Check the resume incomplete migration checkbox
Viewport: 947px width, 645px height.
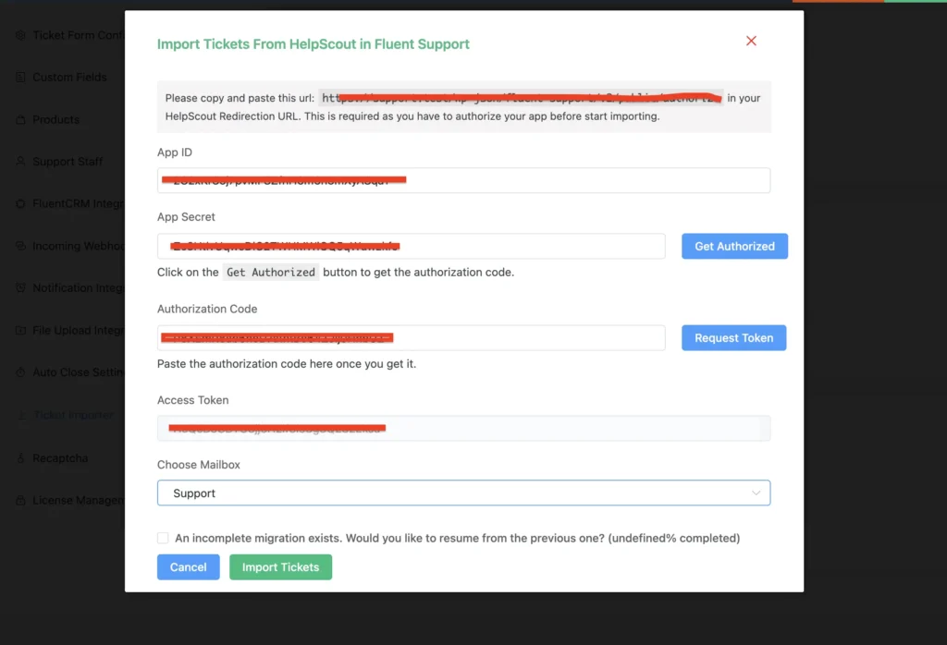click(163, 538)
